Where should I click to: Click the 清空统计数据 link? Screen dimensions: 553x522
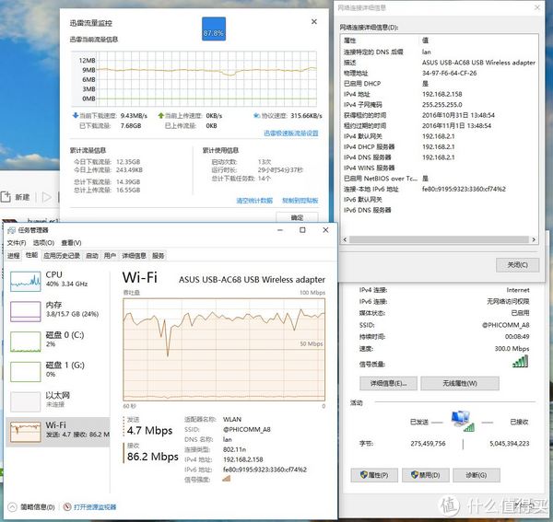254,201
